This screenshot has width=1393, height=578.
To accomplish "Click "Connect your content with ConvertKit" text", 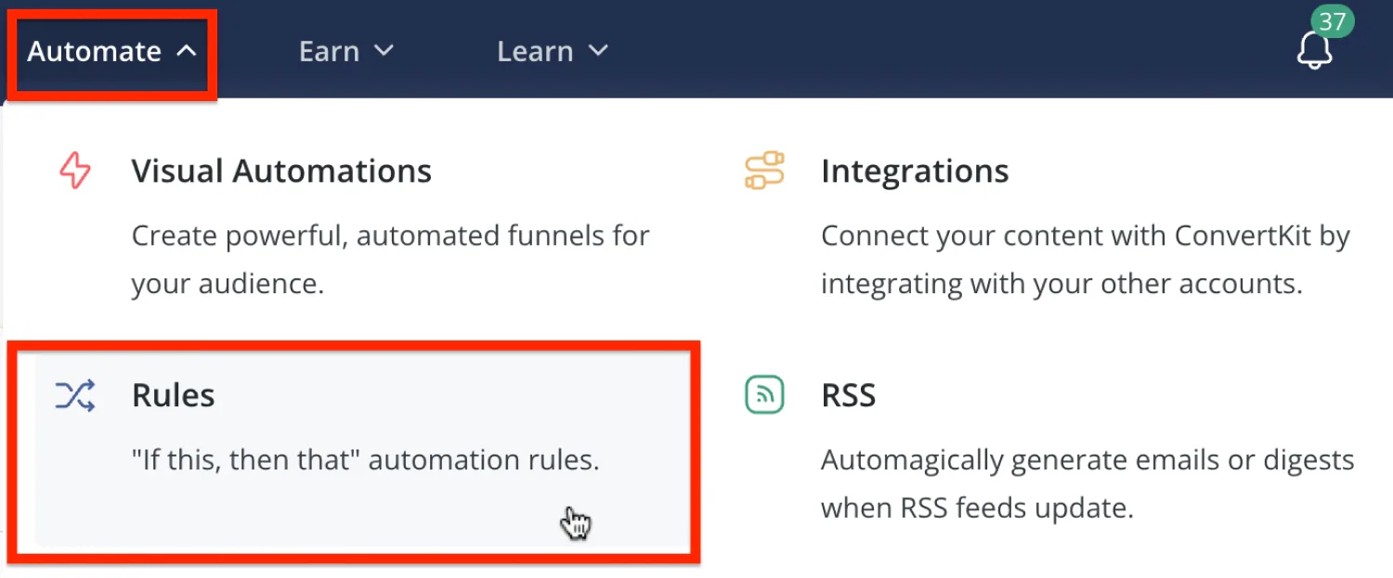I will coord(1085,236).
